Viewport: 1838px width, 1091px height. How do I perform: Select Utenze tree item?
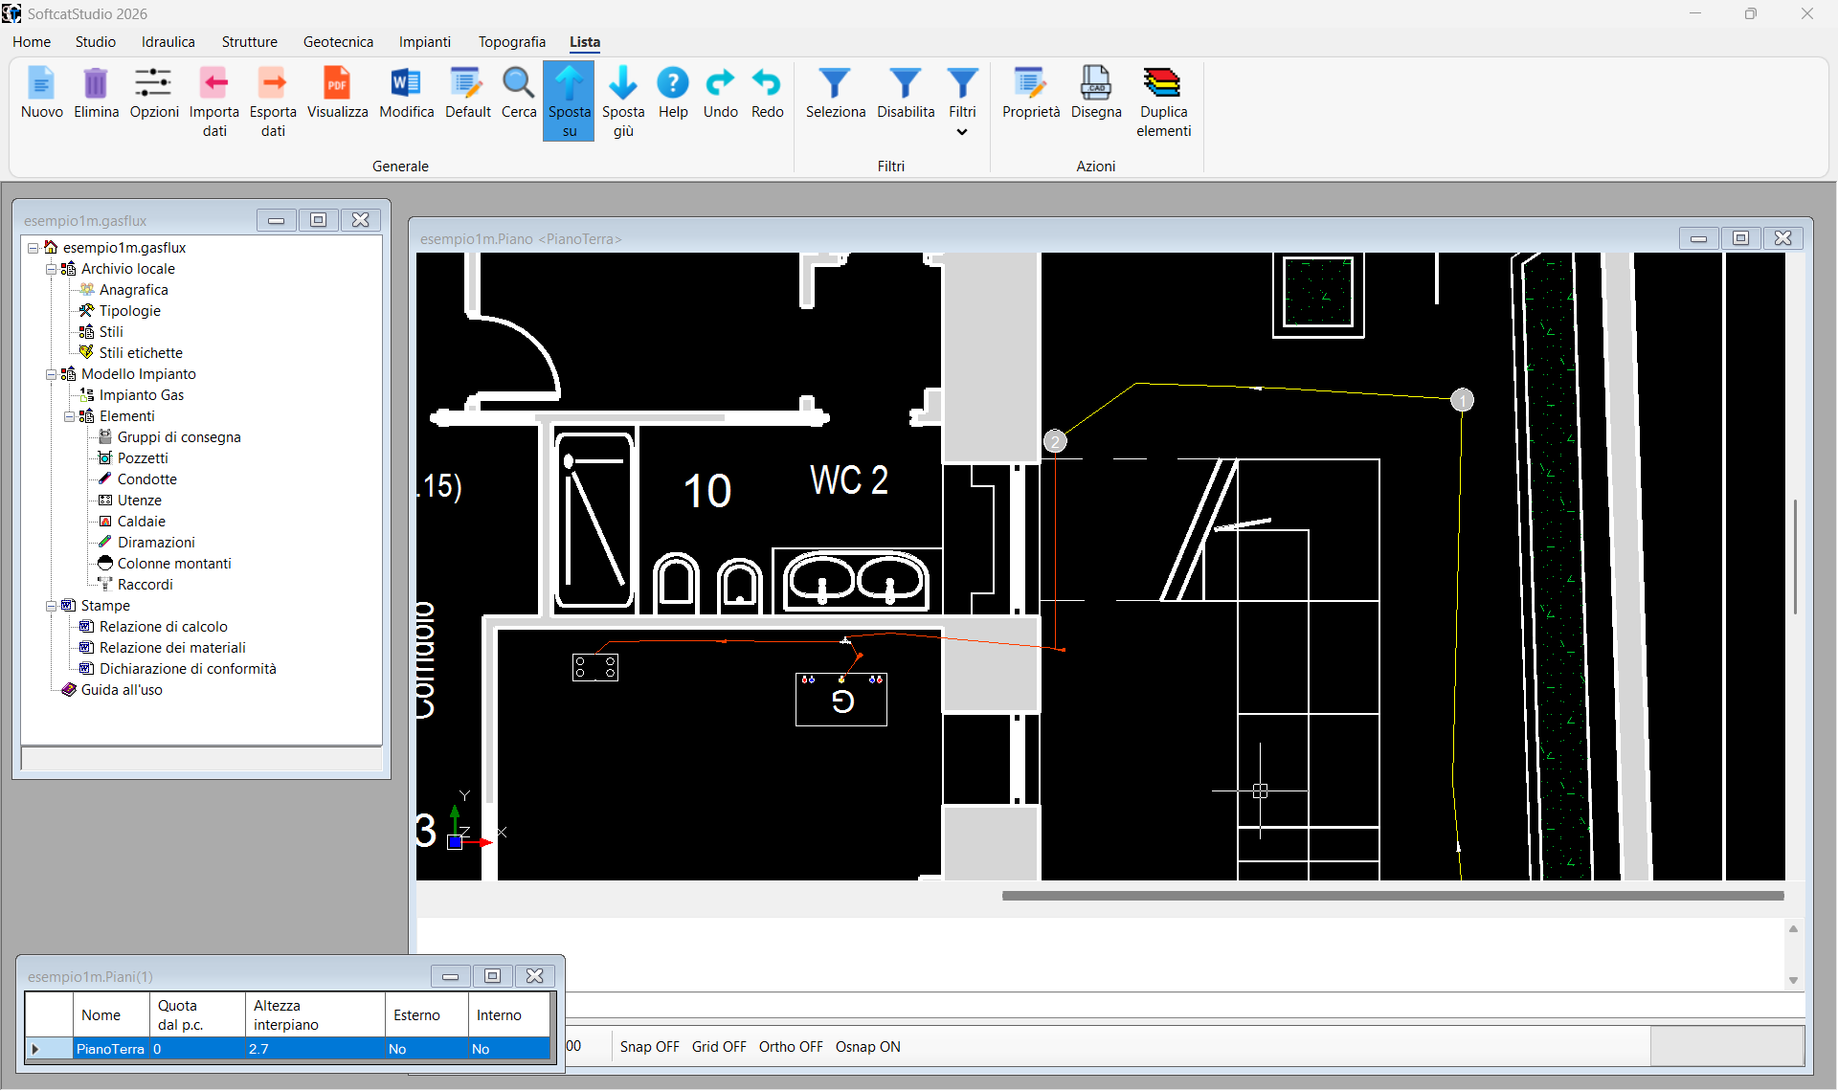(x=139, y=501)
